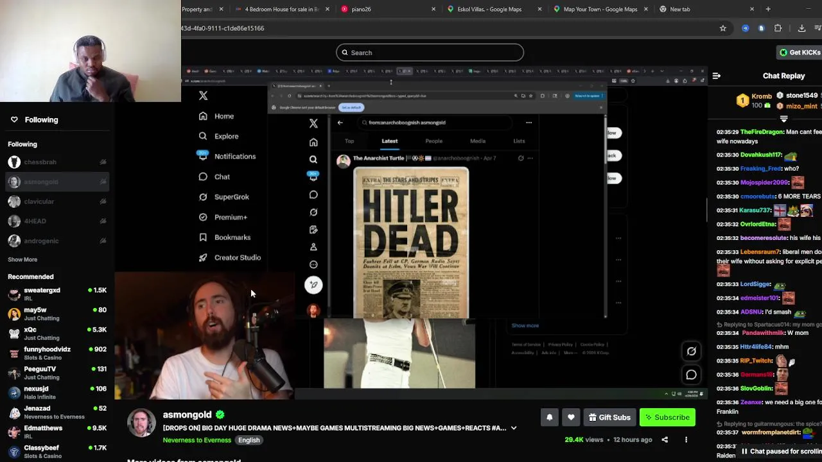Open 4HEAD channel avatar
This screenshot has height=462, width=822.
(x=14, y=221)
